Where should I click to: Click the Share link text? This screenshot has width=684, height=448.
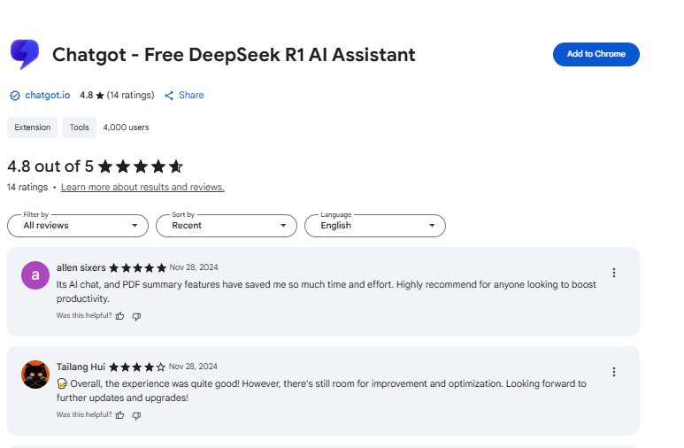click(191, 96)
